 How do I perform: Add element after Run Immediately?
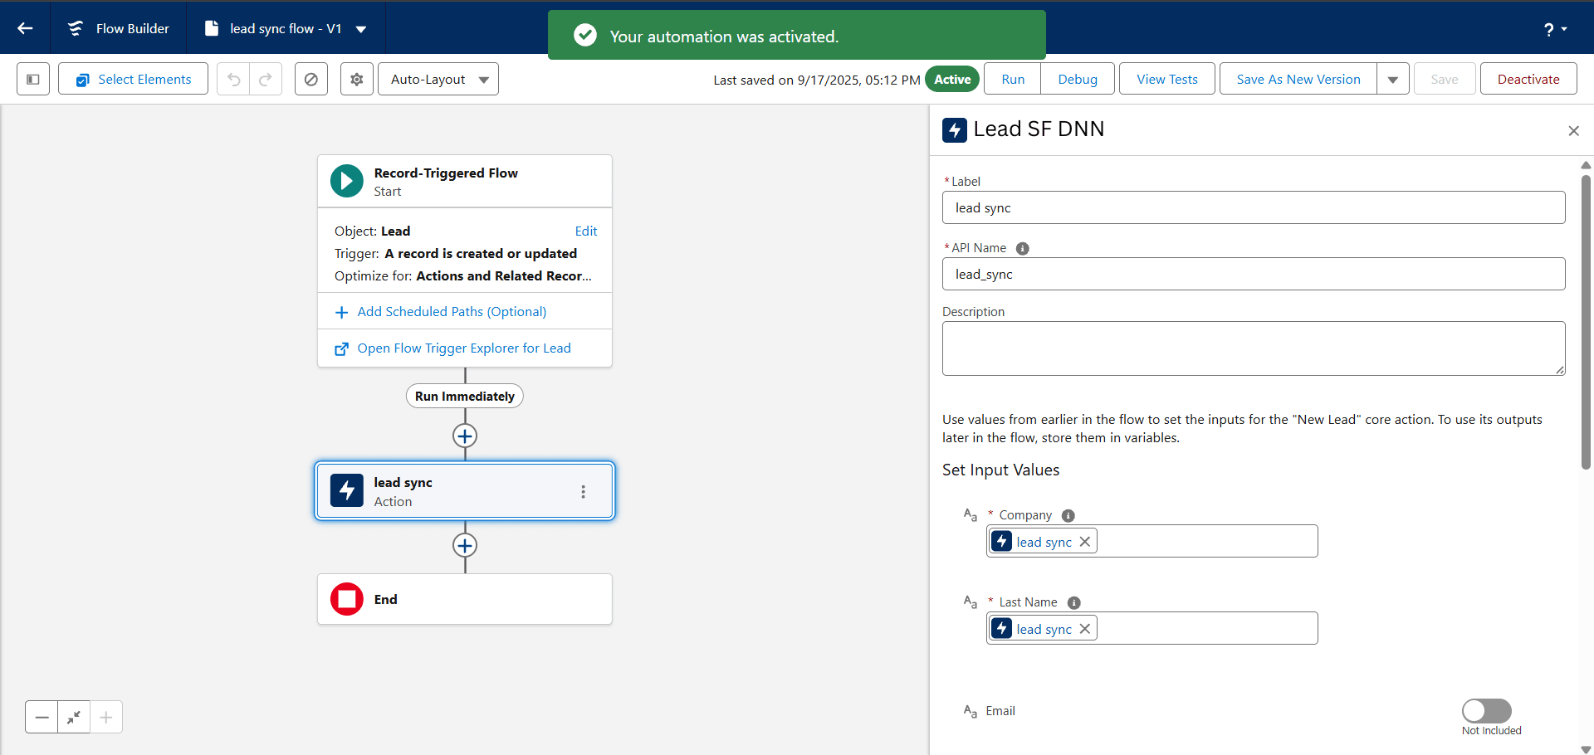(465, 436)
